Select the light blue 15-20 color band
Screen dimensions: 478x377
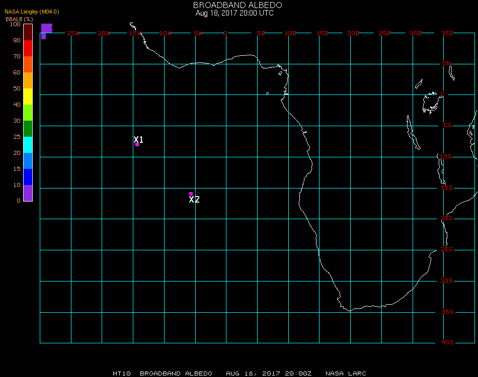28,161
